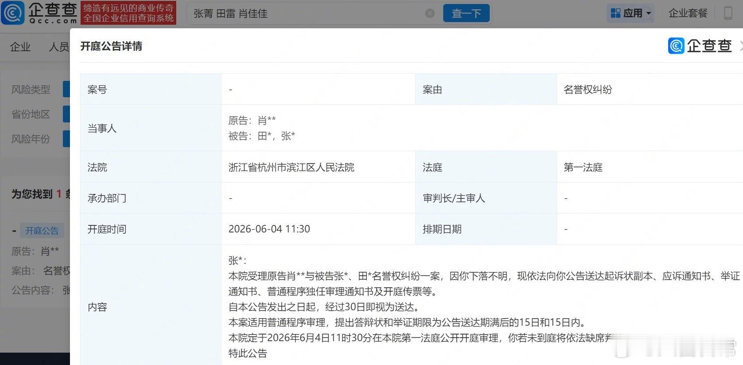Click the 查一下 search button

click(x=466, y=13)
